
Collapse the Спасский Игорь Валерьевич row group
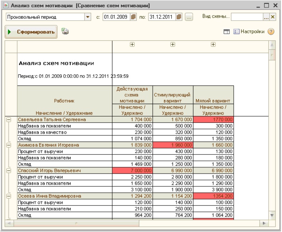pos(9,170)
